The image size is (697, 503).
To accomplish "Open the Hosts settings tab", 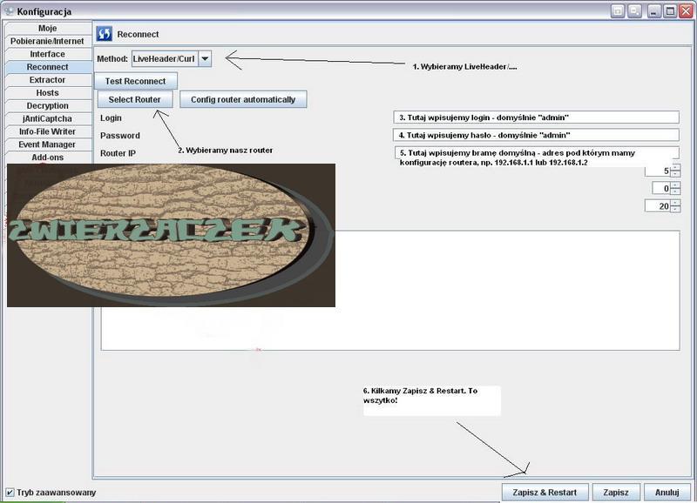I will pyautogui.click(x=47, y=93).
